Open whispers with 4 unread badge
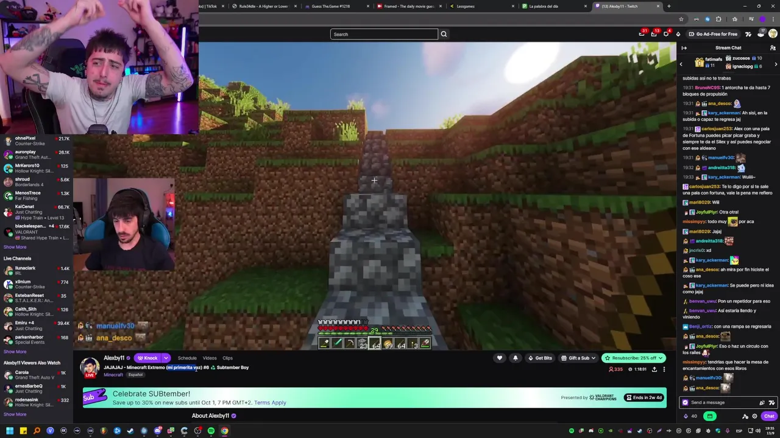Image resolution: width=780 pixels, height=438 pixels. [x=666, y=34]
